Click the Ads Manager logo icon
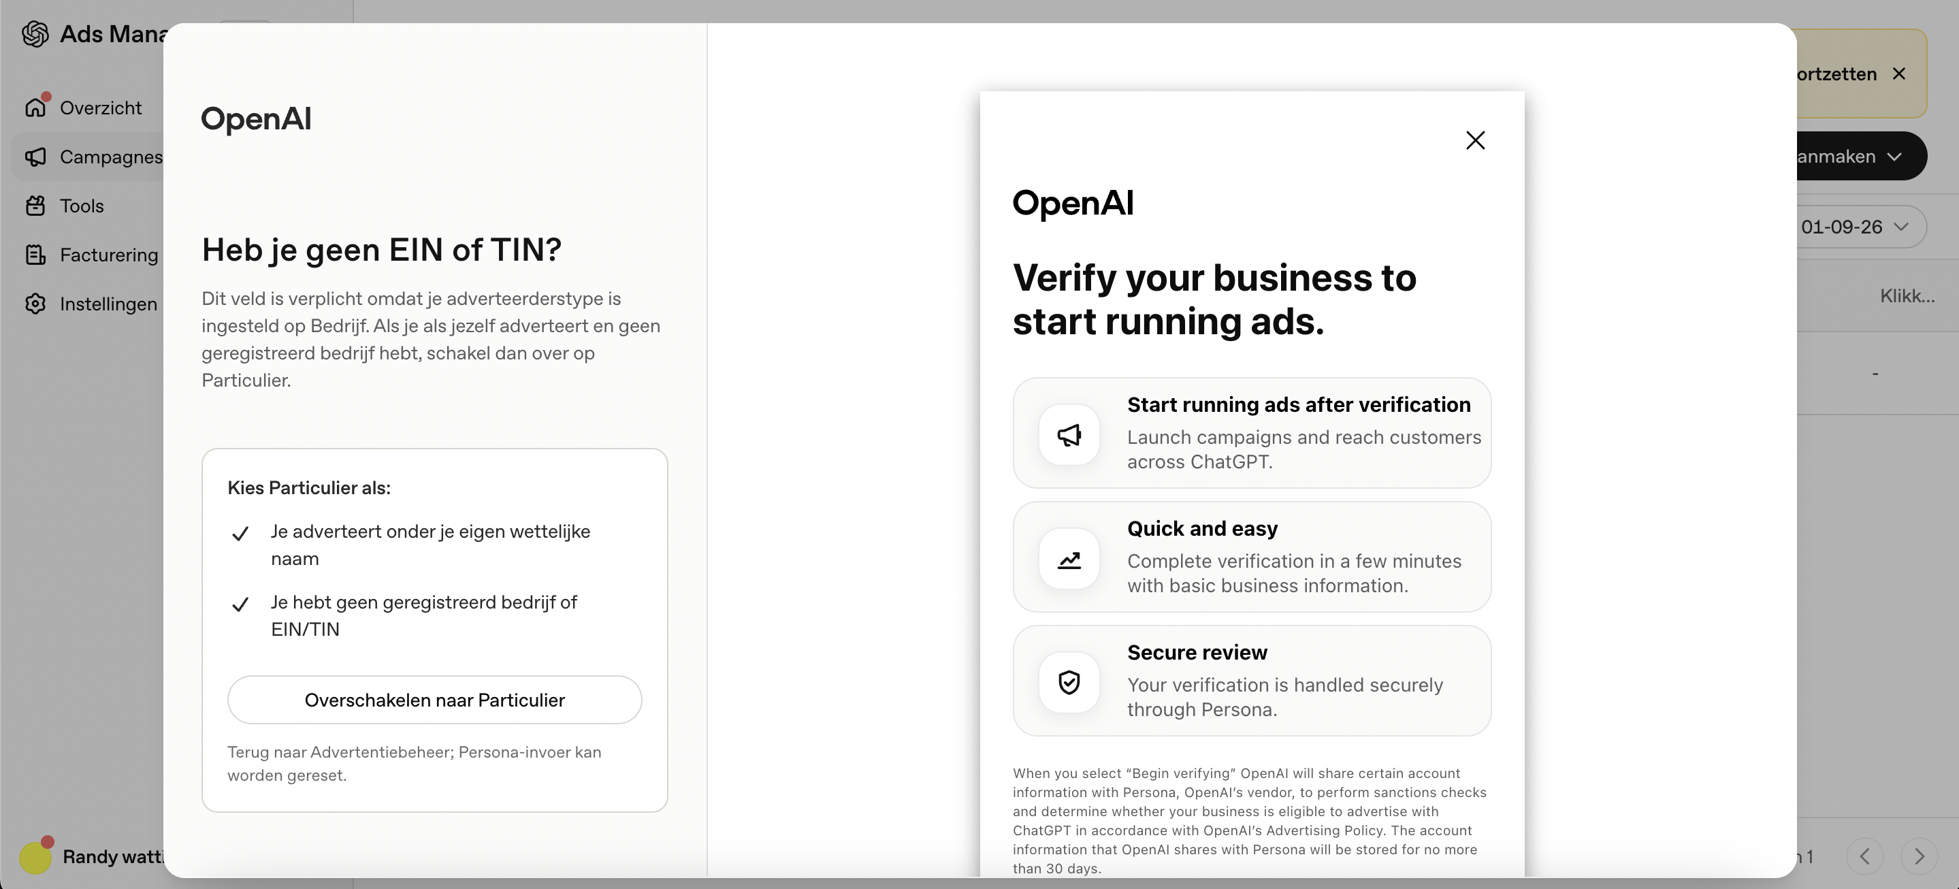Viewport: 1959px width, 889px height. (x=36, y=34)
